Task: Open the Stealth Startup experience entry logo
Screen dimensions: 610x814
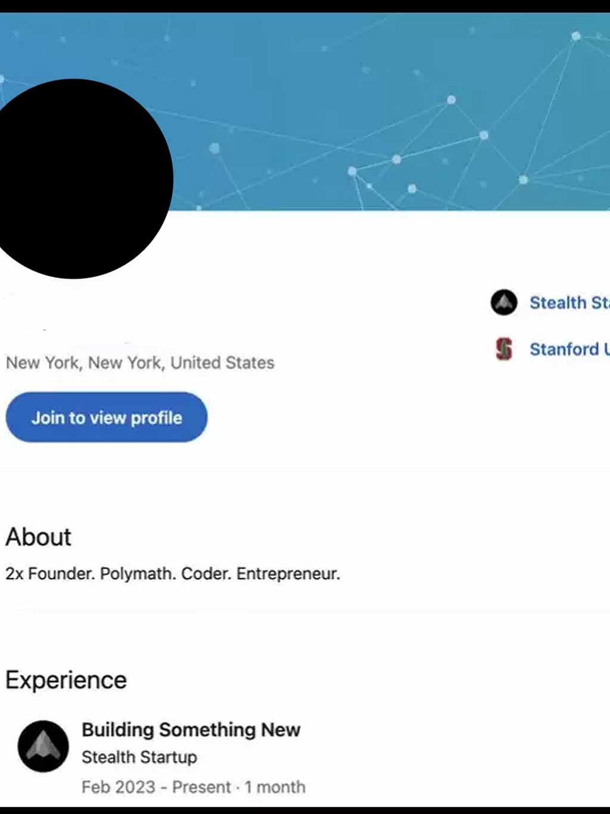Action: coord(42,747)
